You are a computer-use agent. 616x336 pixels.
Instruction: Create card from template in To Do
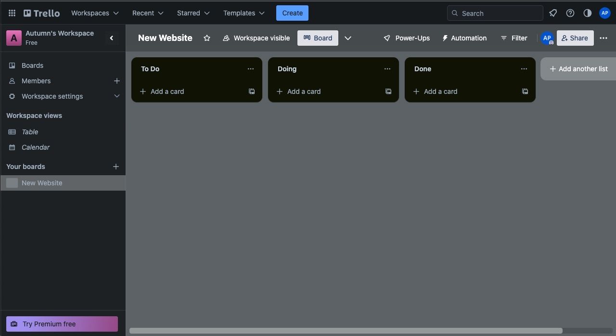coord(252,91)
